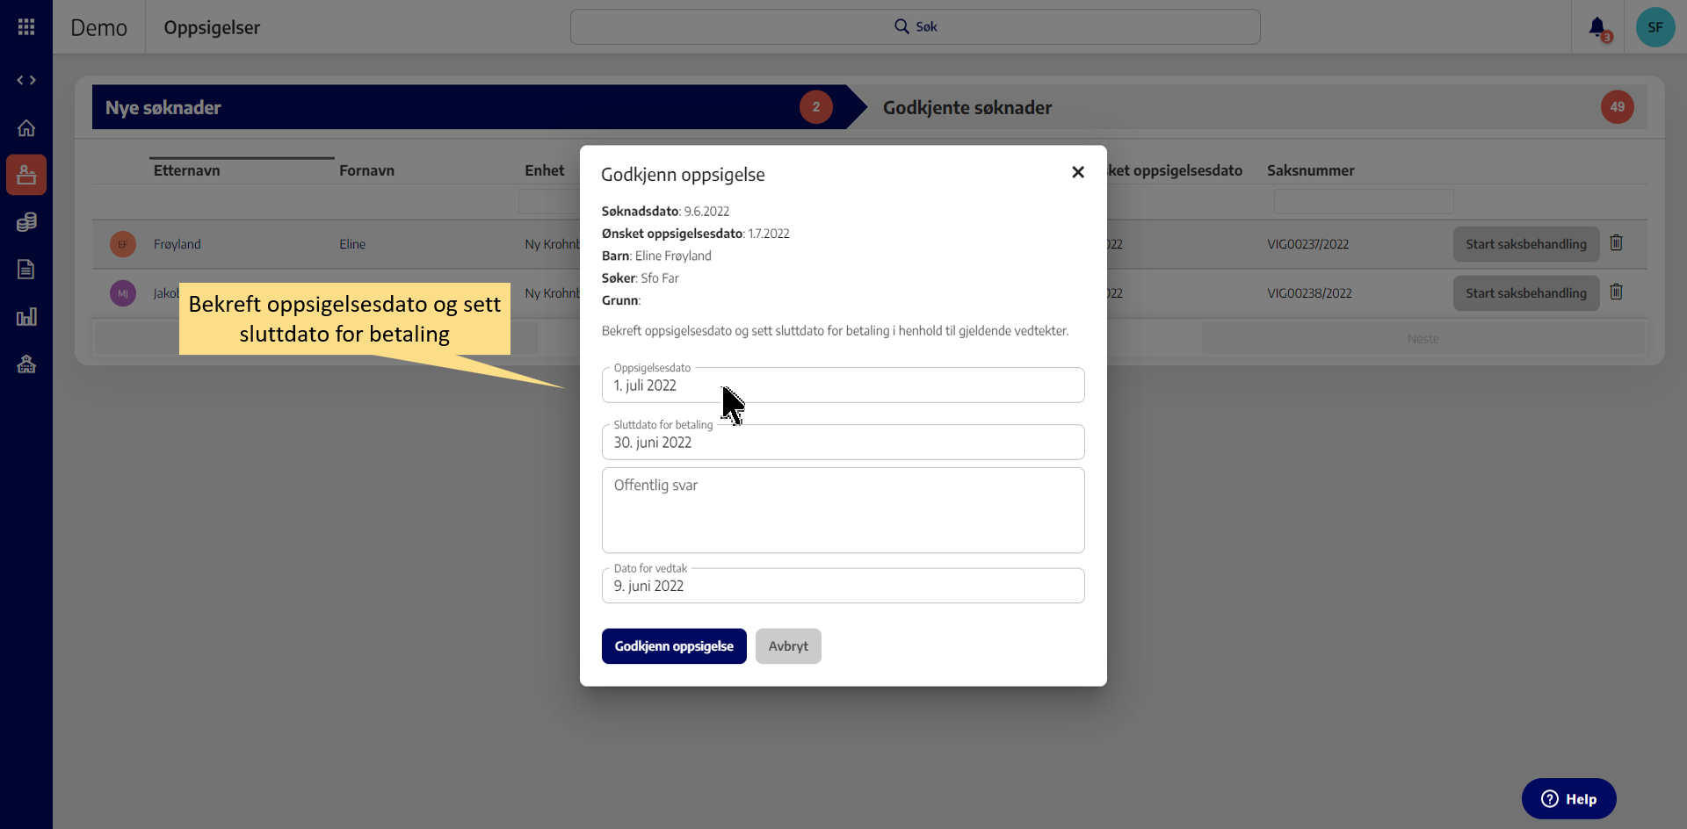Cancel with the Avbryt button
Viewport: 1687px width, 829px height.
[787, 646]
